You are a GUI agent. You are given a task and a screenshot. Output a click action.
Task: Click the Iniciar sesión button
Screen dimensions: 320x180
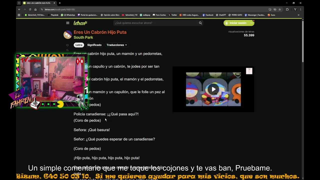click(x=235, y=23)
